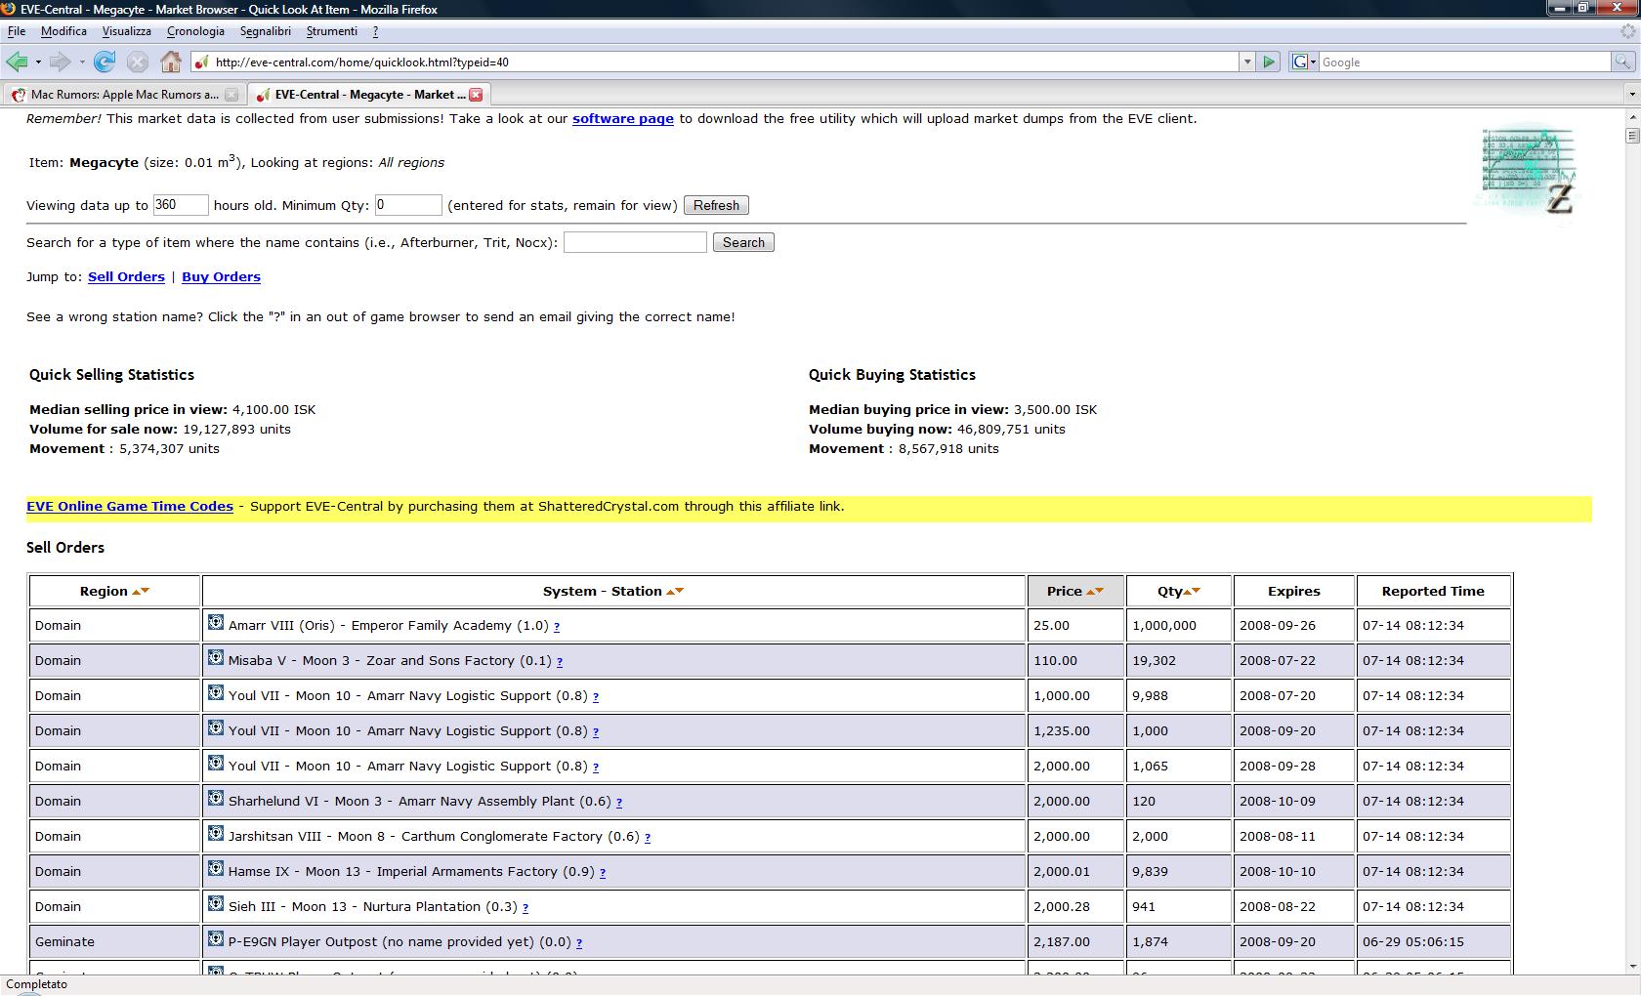This screenshot has width=1641, height=996.
Task: Sort System - Station descending with down arrow
Action: point(679,592)
